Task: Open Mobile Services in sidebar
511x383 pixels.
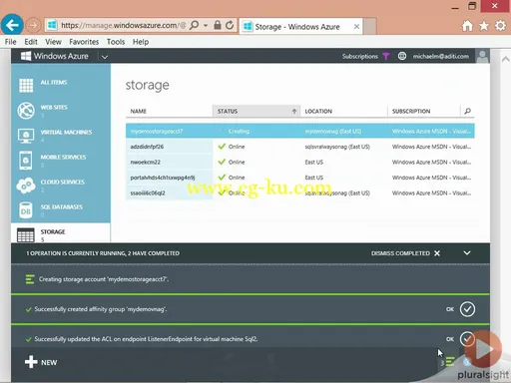Action: point(61,160)
